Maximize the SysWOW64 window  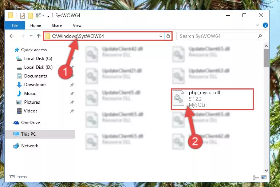coord(244,16)
